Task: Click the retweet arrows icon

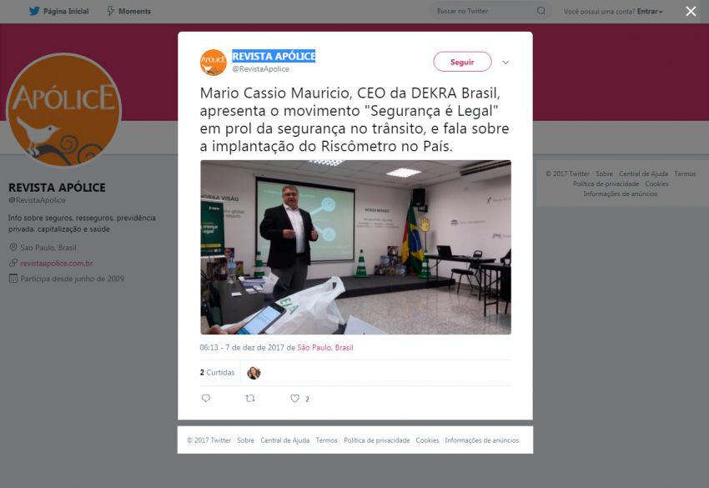Action: click(250, 398)
